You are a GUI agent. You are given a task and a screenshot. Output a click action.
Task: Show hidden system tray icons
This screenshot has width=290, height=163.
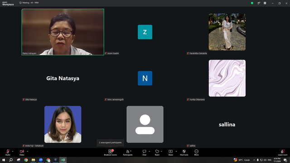(x=254, y=160)
